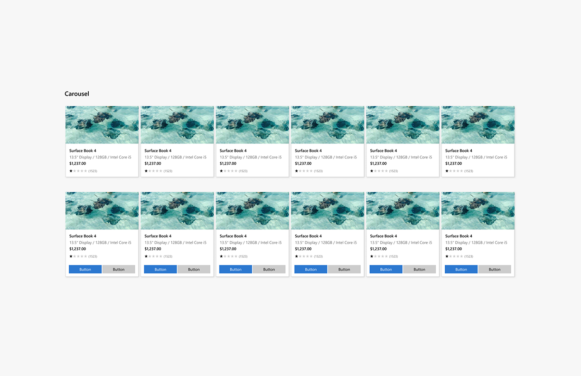
Task: Click blue Button on third bottom-row card
Action: 235,269
